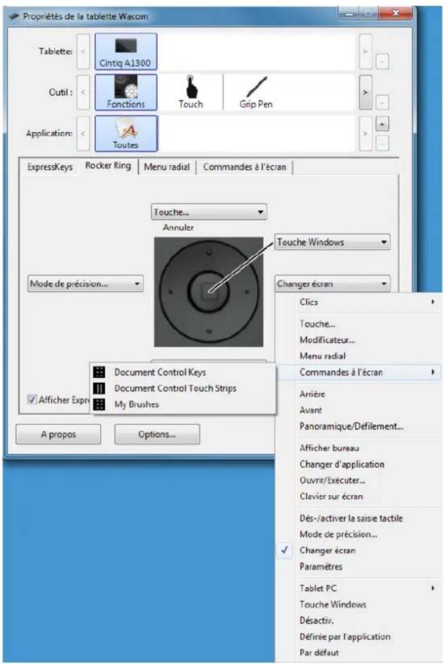Select Document Control Keys submenu item
Viewport: 444px width, 664px height.
[183, 372]
